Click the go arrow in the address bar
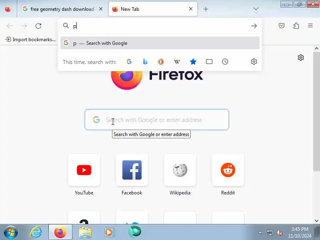Screen dimensions: 320x240 point(254,26)
